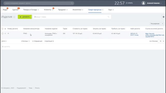The height and width of the screenshot is (93, 166).
Task: Focus the Фильтр + поиск field
Action: (x=72, y=17)
